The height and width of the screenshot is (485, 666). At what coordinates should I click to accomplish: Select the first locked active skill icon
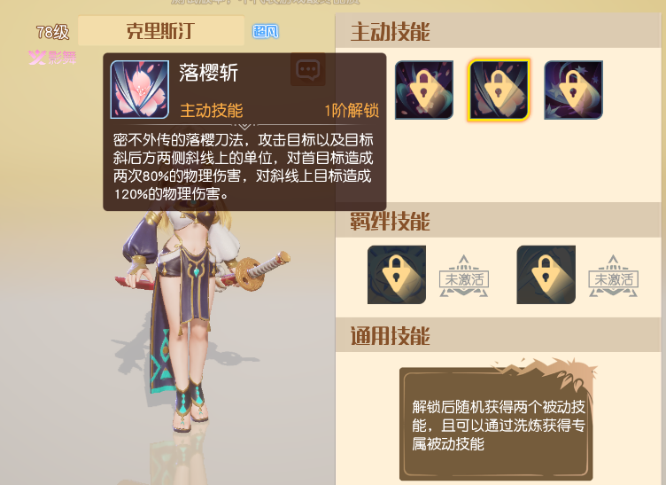[424, 90]
